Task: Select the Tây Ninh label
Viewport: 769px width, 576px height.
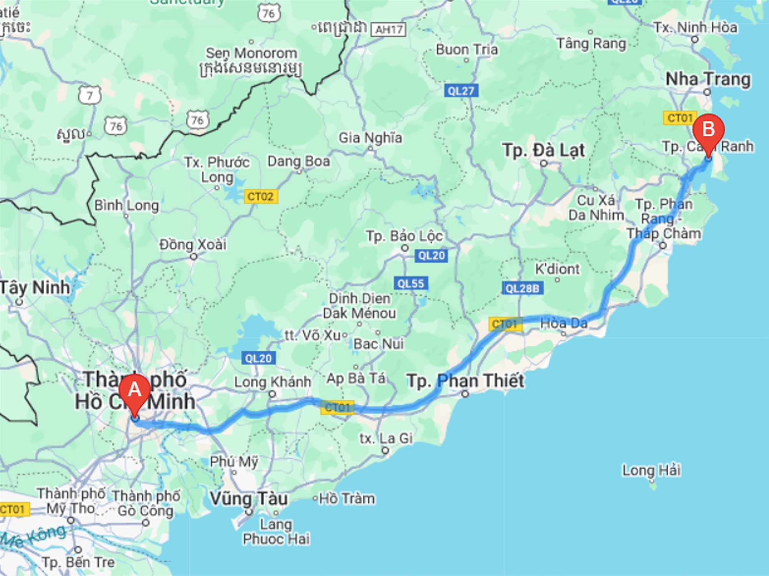Action: tap(35, 288)
